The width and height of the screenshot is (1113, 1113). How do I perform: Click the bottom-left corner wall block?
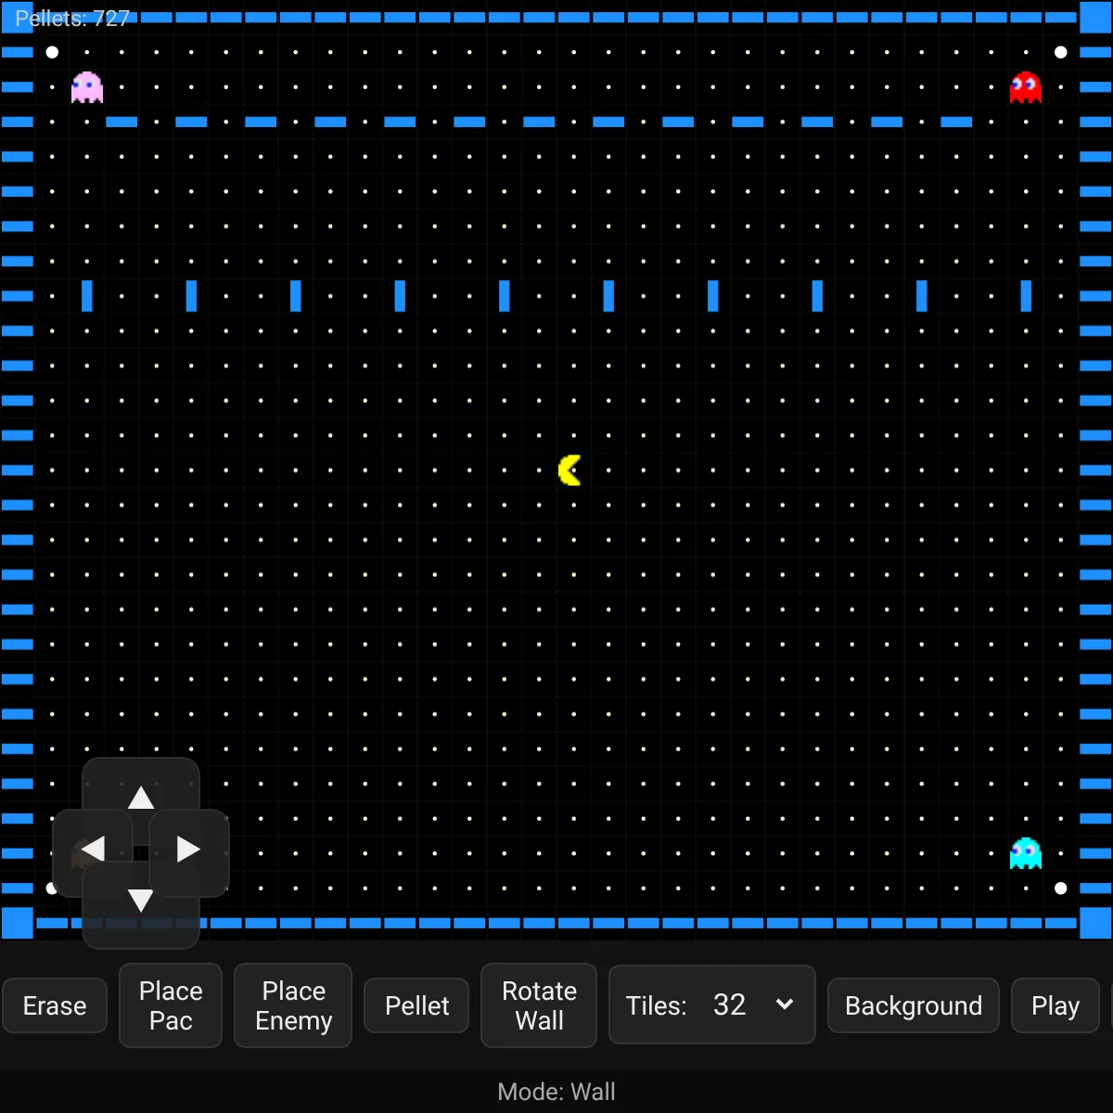coord(18,923)
